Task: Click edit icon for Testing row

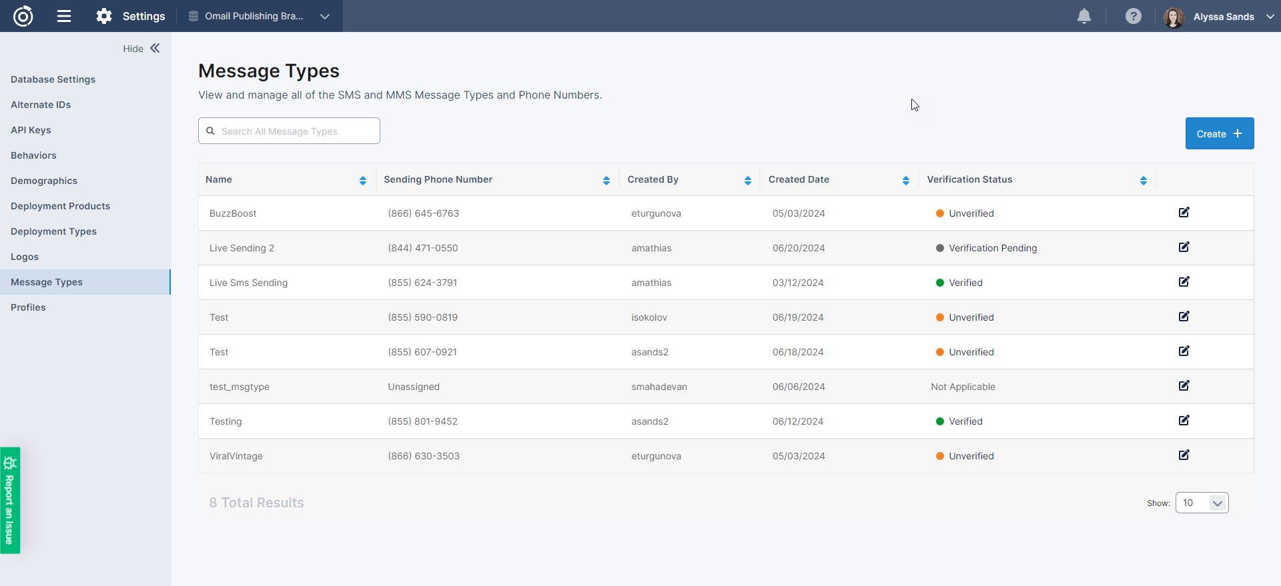Action: coord(1184,421)
